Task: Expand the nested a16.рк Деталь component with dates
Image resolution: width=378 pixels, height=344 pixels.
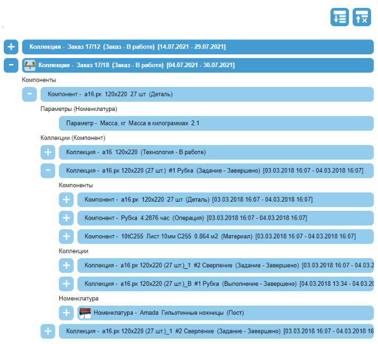Action: (66, 199)
